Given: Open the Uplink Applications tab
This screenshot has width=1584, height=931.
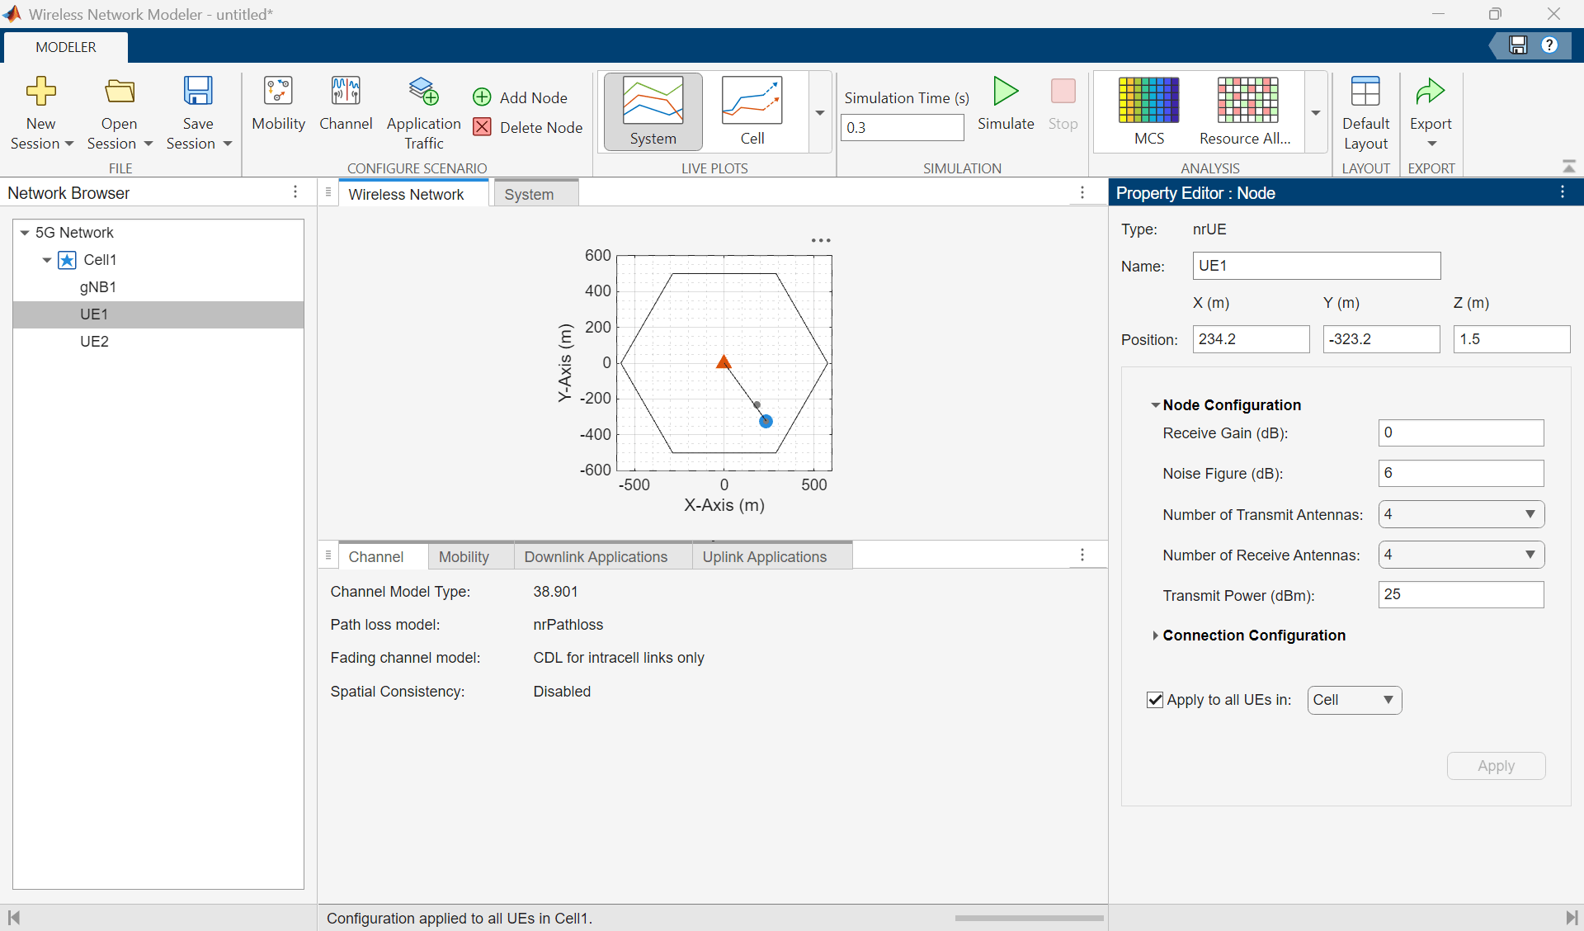Looking at the screenshot, I should coord(764,557).
